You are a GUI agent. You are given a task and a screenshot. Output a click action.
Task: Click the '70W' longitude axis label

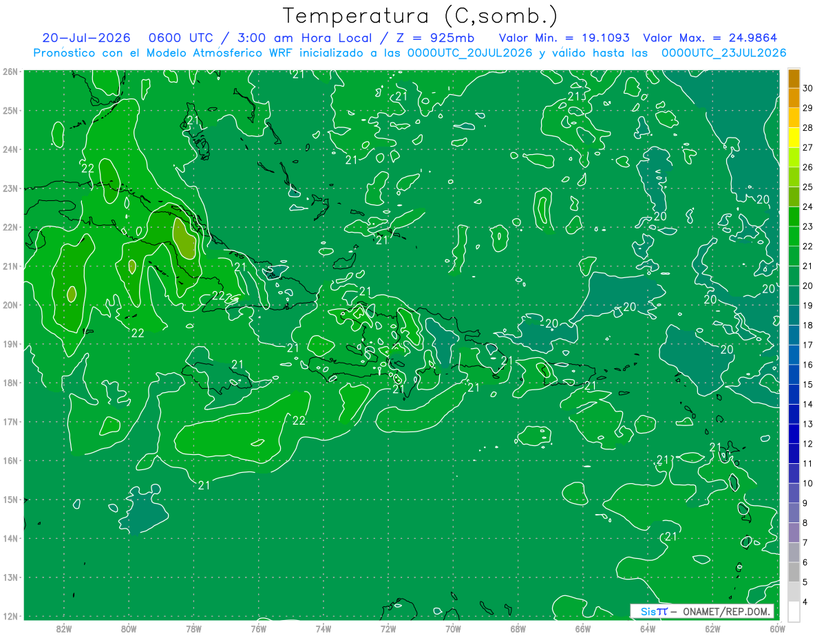[x=453, y=628]
